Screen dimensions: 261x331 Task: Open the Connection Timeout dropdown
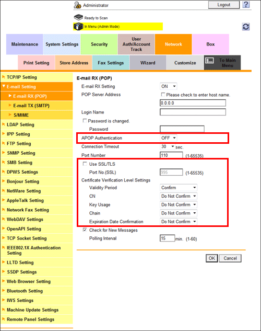point(168,146)
